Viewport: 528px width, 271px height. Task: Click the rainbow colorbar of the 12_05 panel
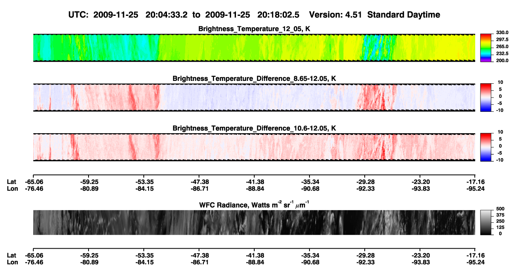[486, 47]
